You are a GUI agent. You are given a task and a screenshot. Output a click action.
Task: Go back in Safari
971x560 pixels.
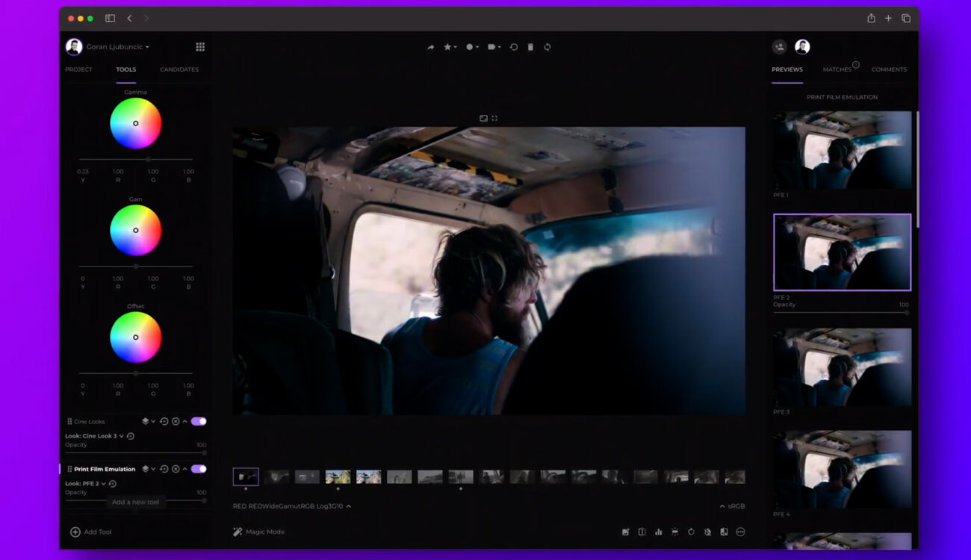[129, 18]
